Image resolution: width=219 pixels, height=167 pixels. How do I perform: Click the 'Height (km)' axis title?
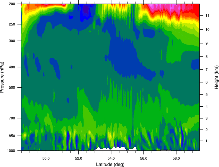216,77
